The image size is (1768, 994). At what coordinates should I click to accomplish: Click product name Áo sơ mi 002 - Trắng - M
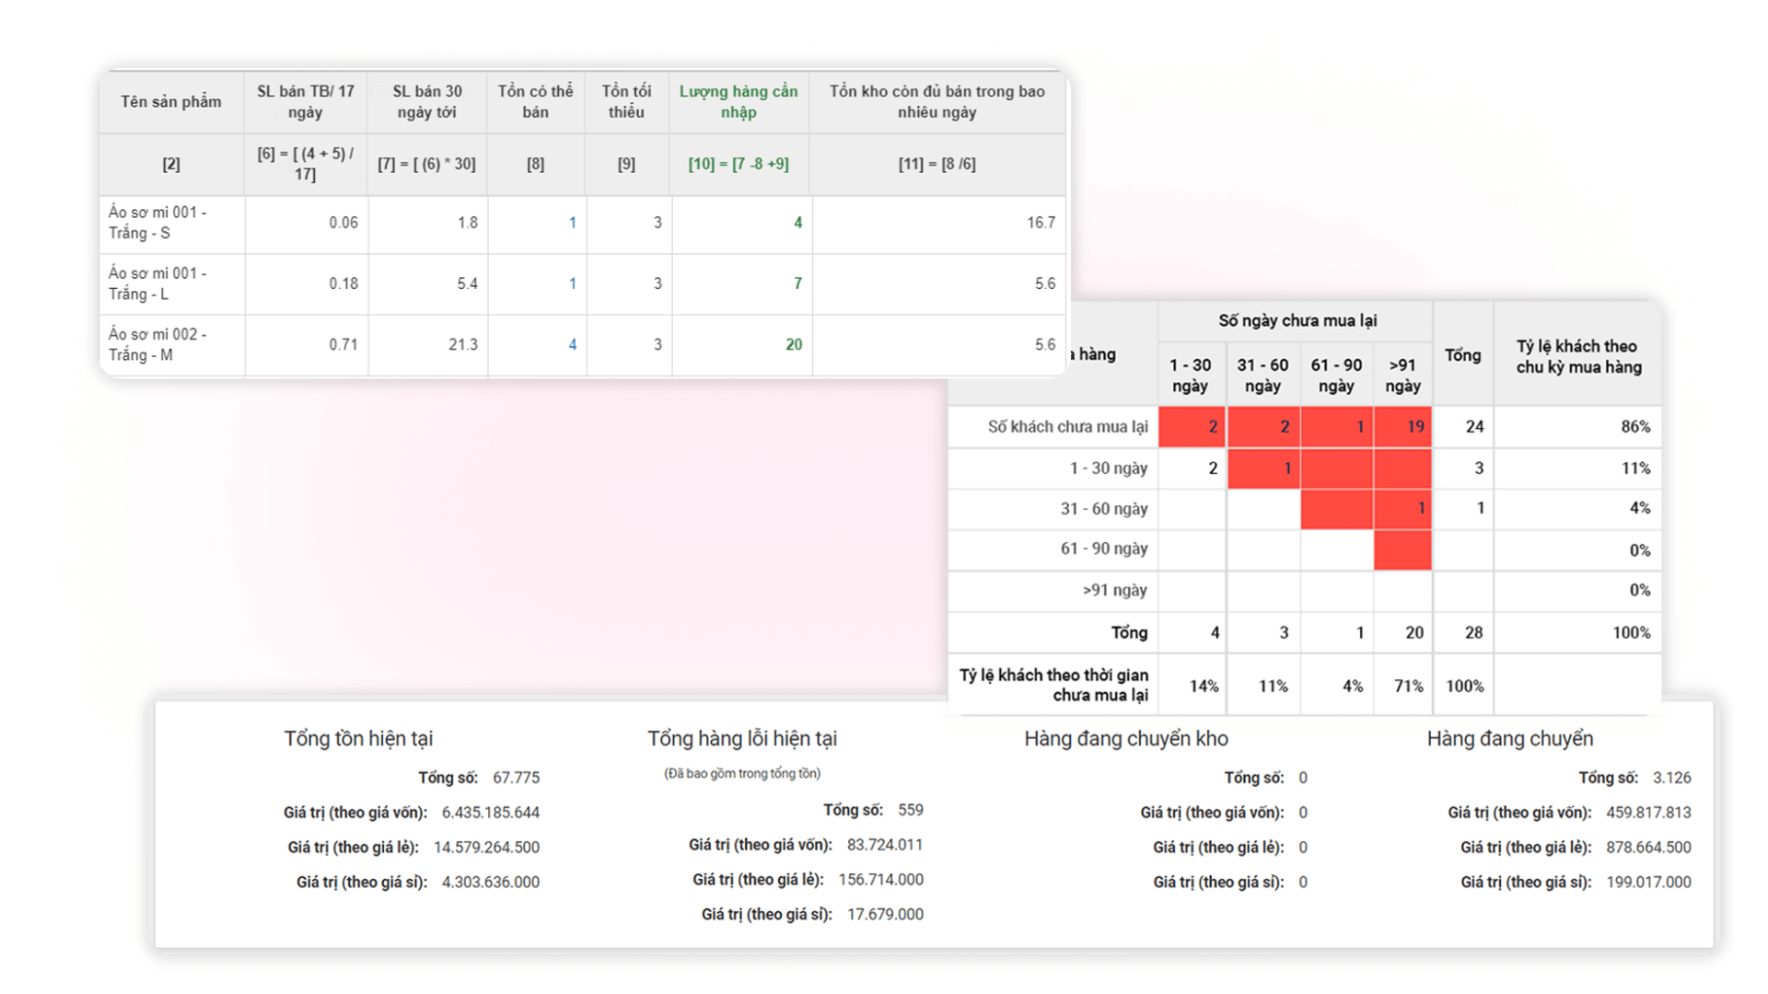[x=157, y=344]
